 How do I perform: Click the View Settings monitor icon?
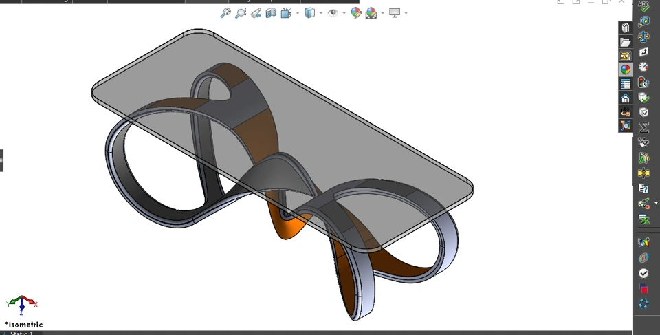click(395, 13)
